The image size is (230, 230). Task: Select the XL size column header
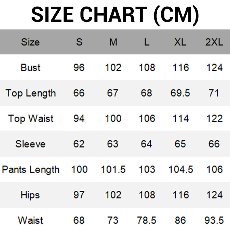click(180, 42)
